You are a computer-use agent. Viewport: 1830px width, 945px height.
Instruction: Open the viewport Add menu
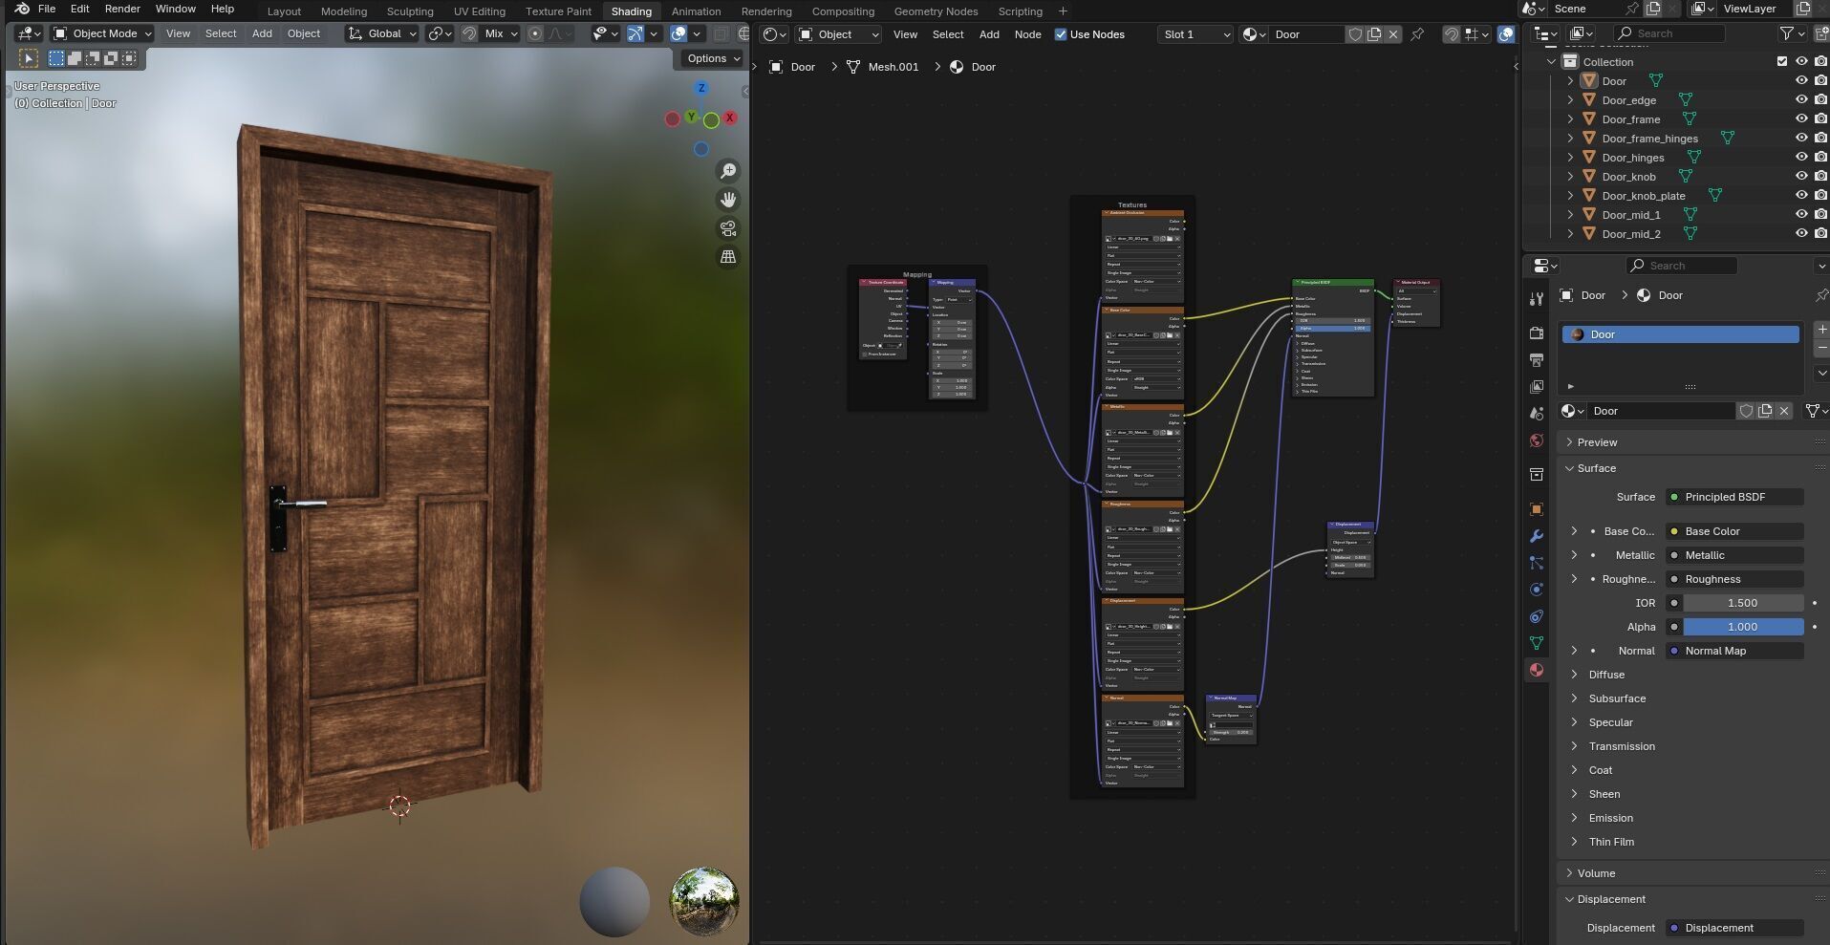point(262,33)
